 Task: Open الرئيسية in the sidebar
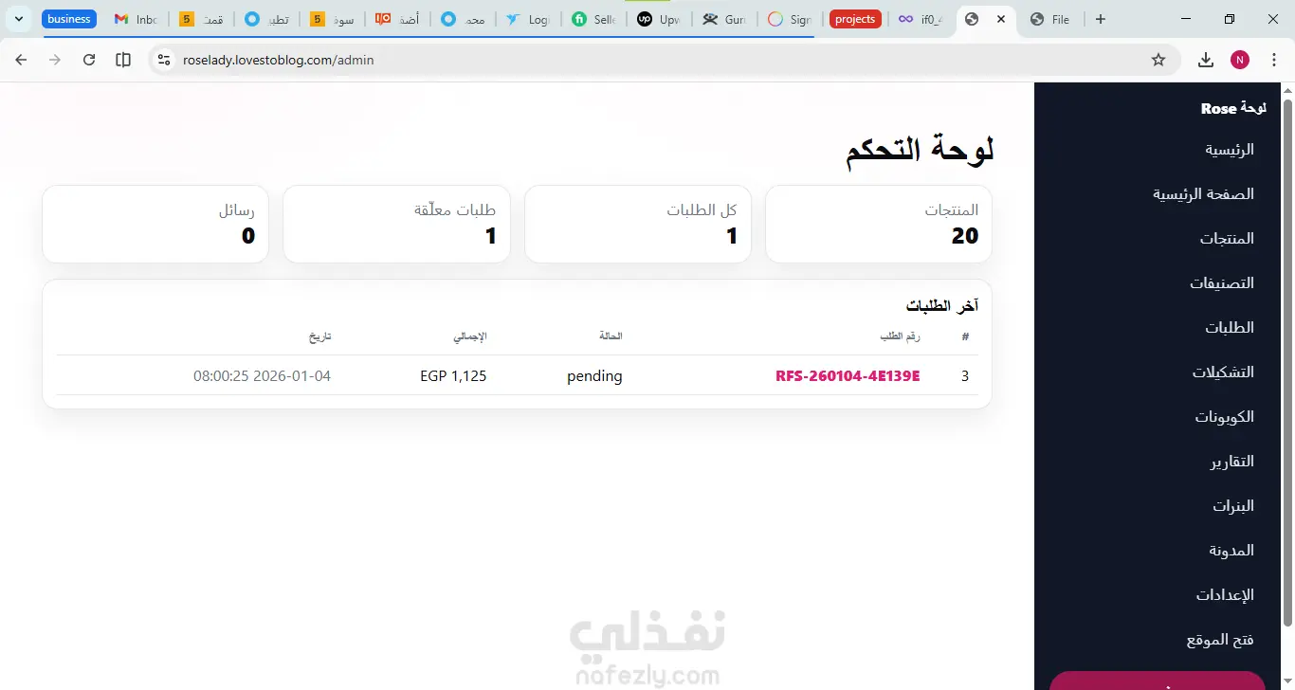(1230, 150)
